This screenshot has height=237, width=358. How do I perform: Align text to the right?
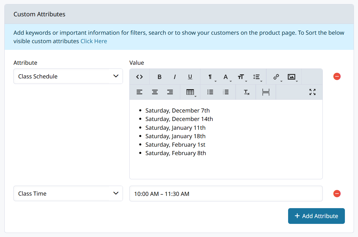(170, 92)
